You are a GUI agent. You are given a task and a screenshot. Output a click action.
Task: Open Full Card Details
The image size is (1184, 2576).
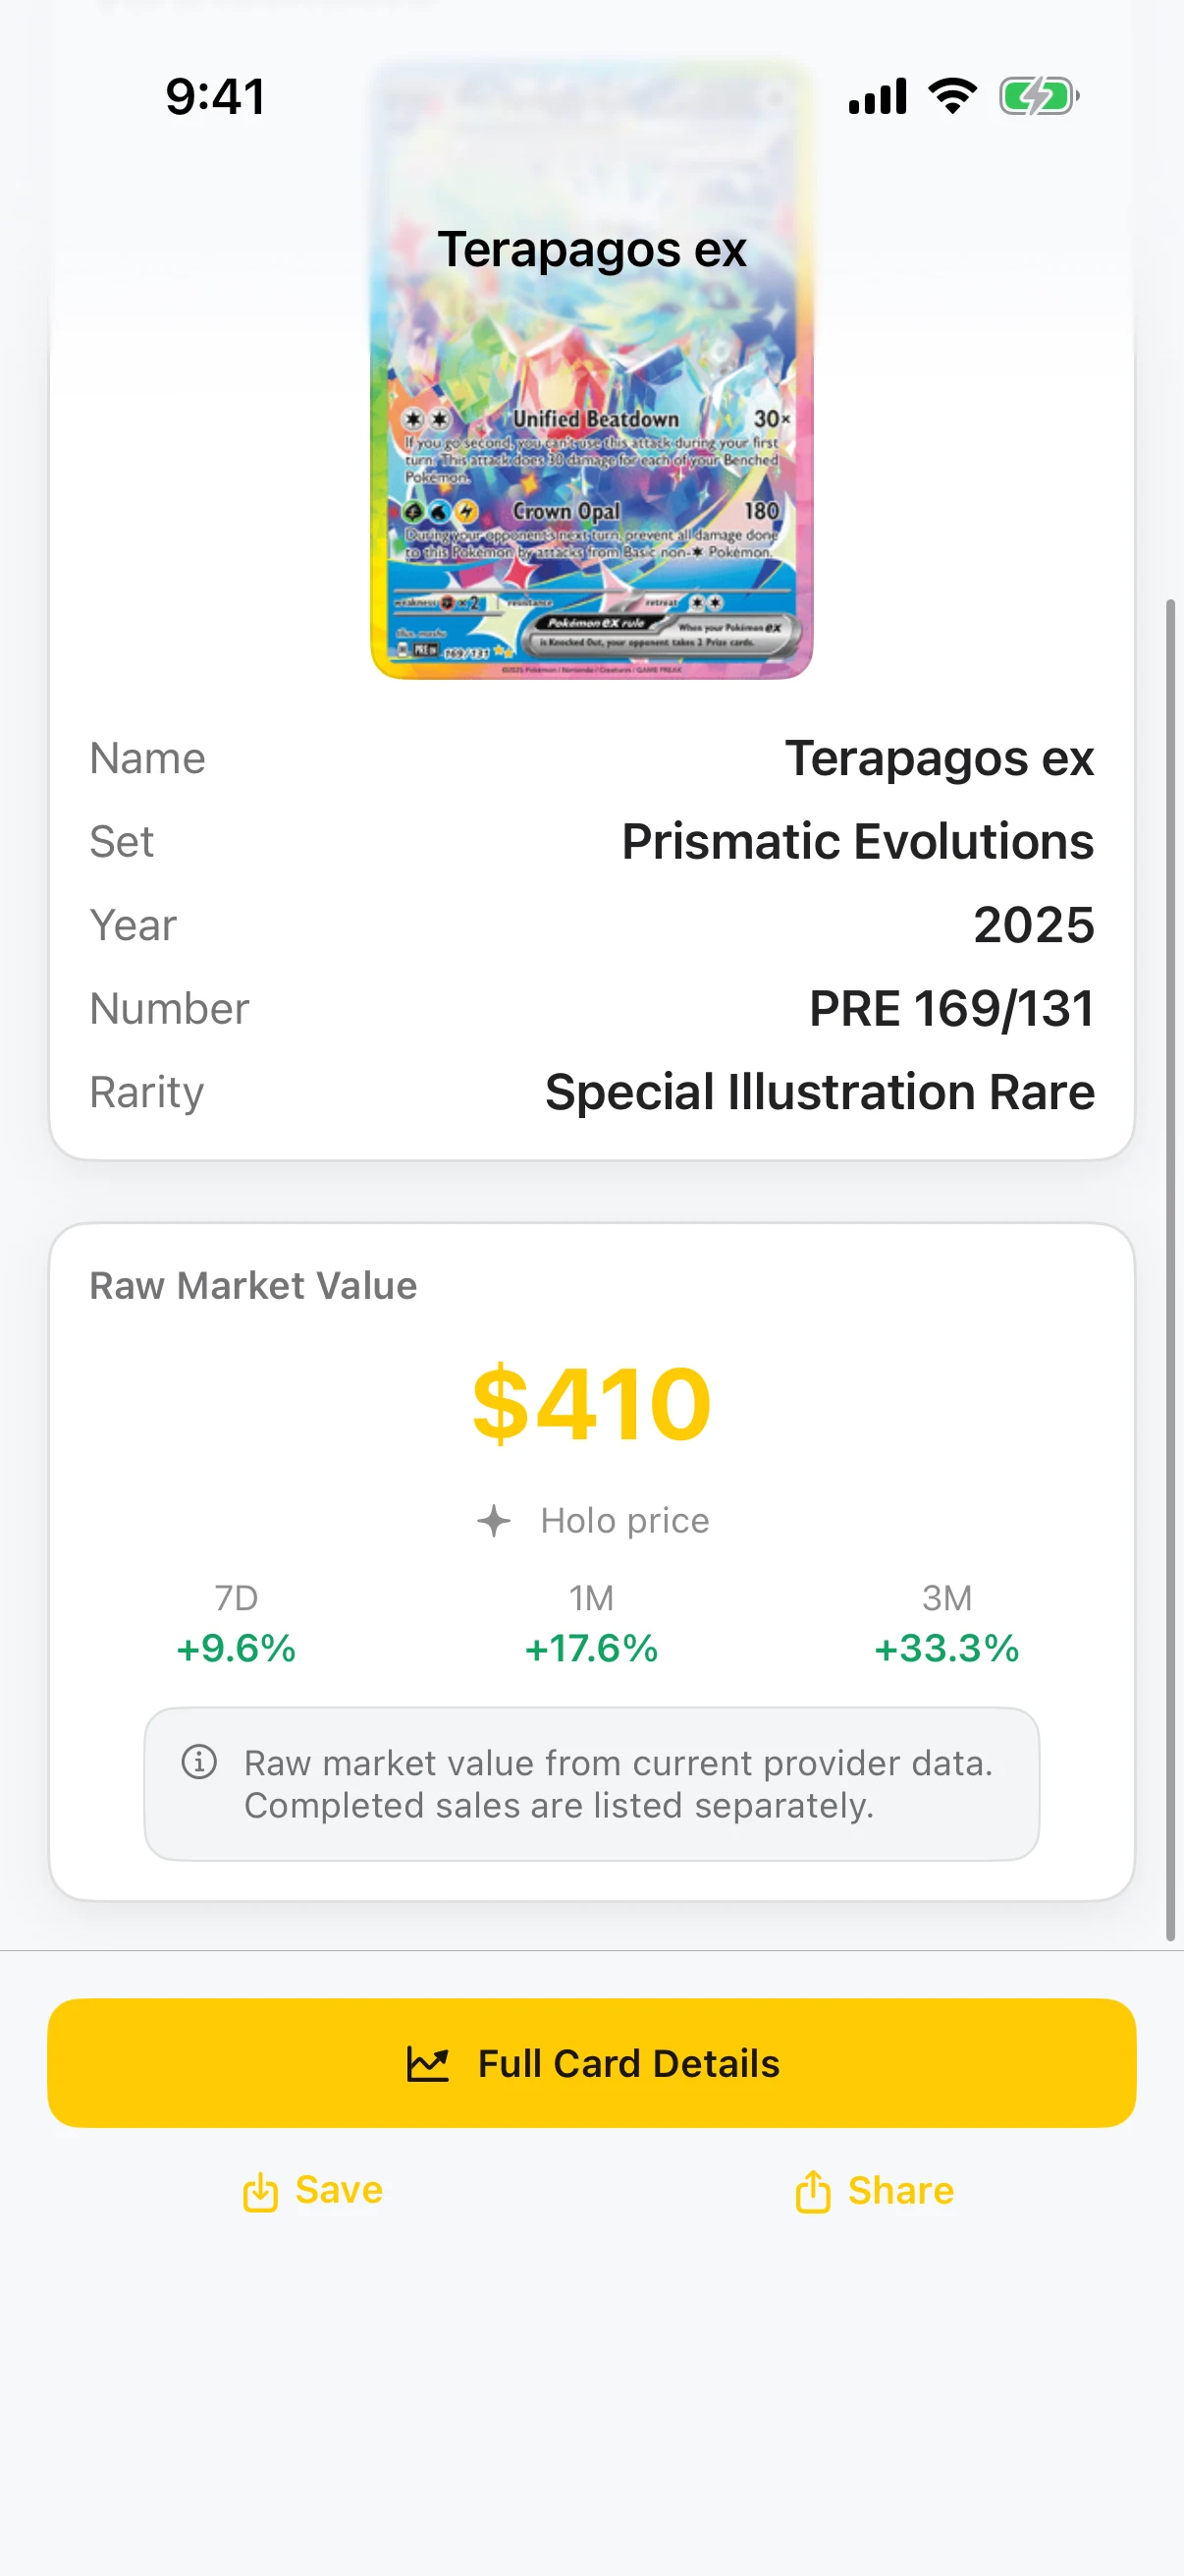point(591,2062)
